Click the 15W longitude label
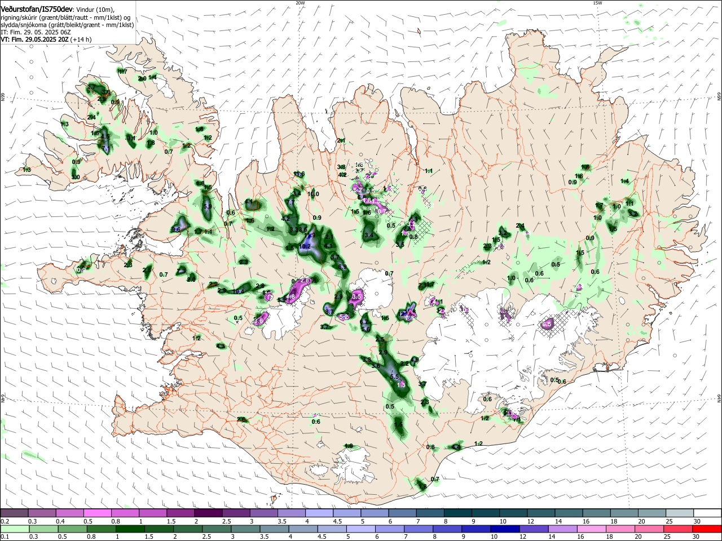 [597, 2]
